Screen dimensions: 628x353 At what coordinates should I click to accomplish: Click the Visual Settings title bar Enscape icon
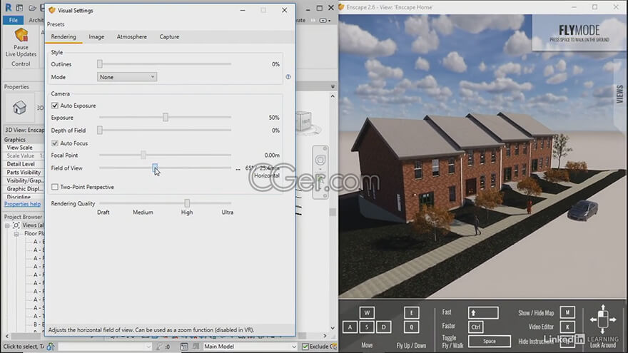(x=51, y=11)
